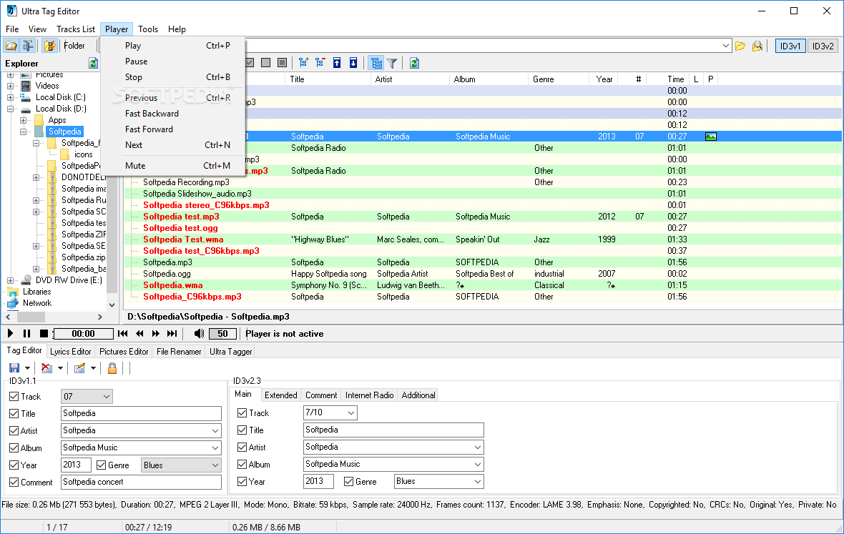Click the player's pause button
Viewport: 844px width, 534px height.
point(27,333)
